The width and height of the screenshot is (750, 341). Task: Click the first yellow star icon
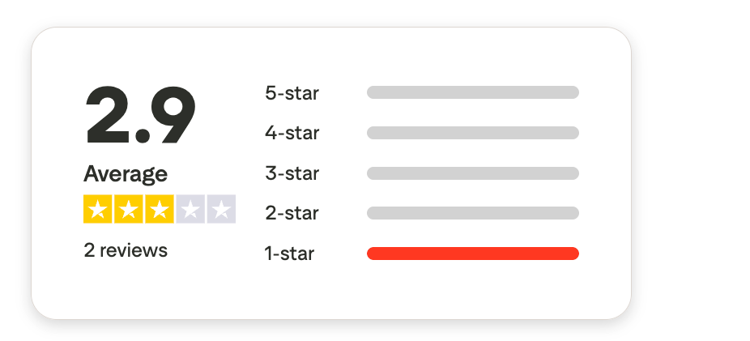pos(97,210)
